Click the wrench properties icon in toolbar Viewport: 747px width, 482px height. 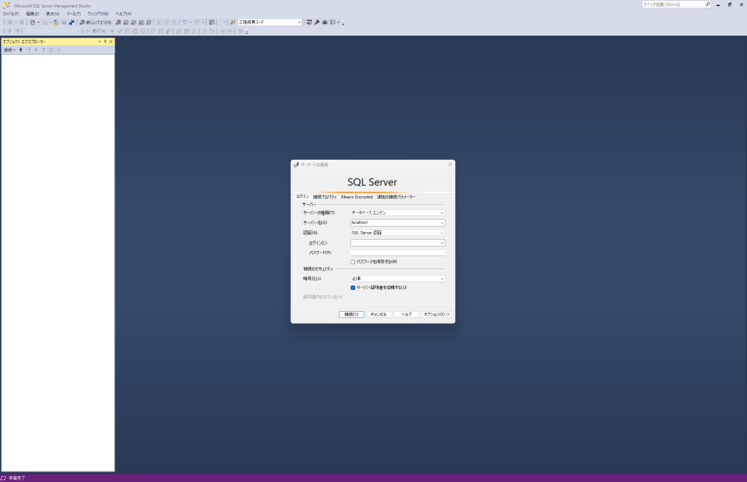[317, 22]
